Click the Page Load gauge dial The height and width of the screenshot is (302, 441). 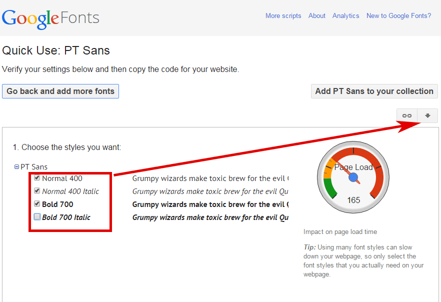[x=353, y=177]
